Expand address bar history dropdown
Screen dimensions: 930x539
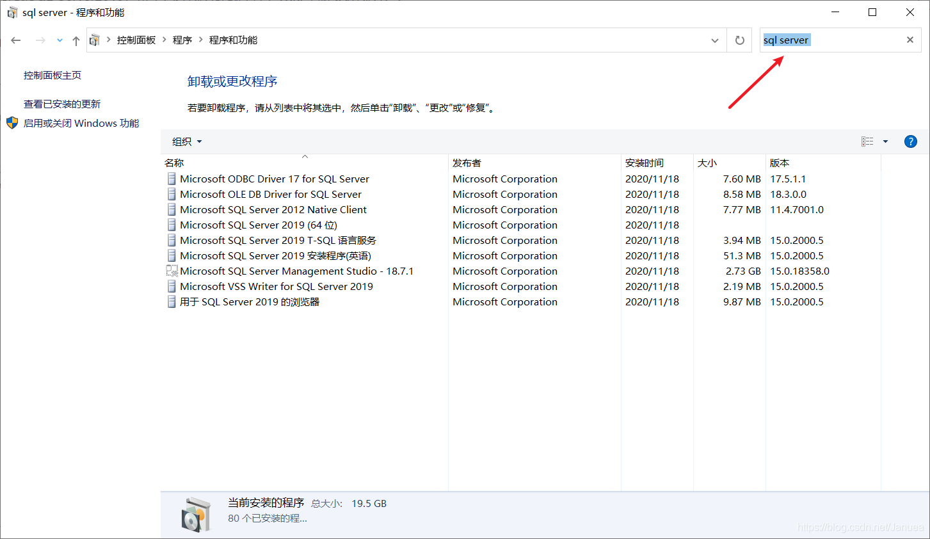point(715,40)
